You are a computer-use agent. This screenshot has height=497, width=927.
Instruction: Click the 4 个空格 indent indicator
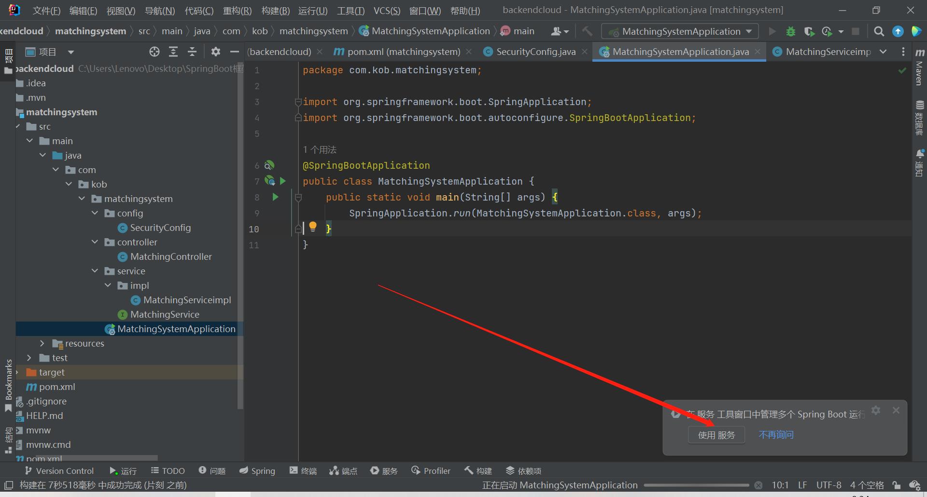pyautogui.click(x=867, y=485)
